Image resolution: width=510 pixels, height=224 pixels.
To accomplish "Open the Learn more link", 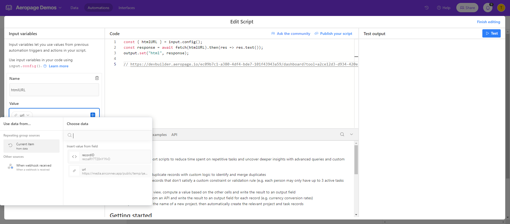I will 58,66.
